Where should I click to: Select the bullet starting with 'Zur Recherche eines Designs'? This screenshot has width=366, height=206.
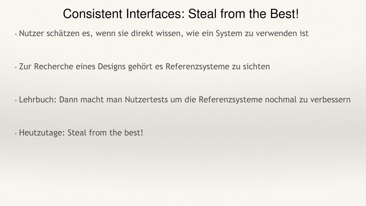pos(144,67)
